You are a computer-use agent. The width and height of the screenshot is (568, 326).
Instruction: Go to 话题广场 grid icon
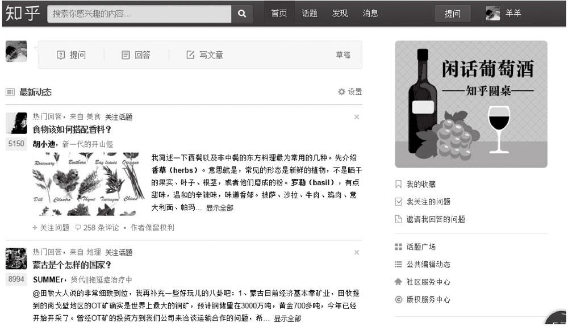pos(399,247)
